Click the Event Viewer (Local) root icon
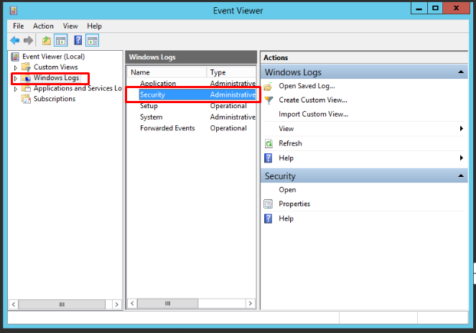This screenshot has height=333, width=476. 15,57
